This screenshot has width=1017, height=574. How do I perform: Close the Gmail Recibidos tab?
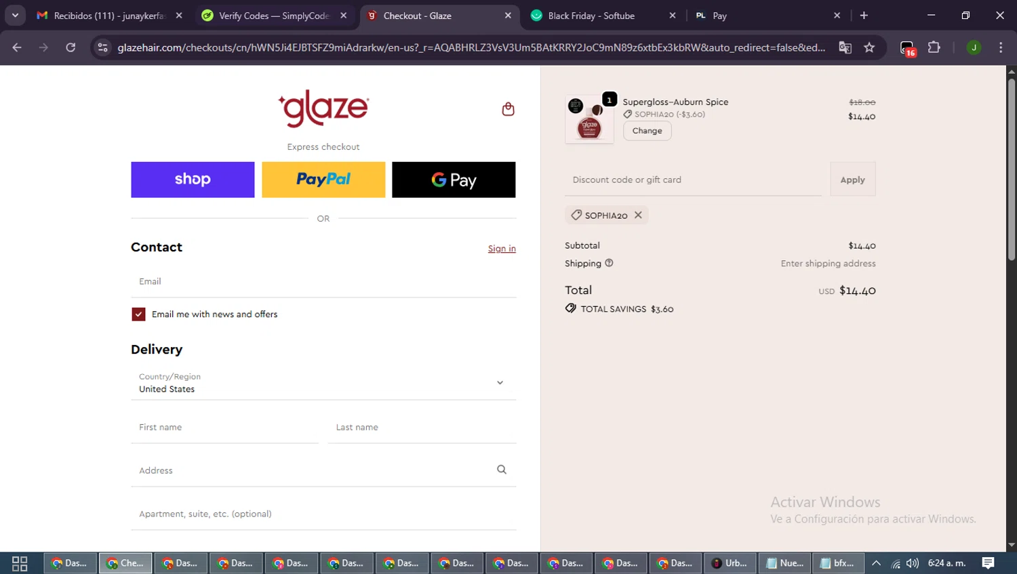(x=179, y=15)
